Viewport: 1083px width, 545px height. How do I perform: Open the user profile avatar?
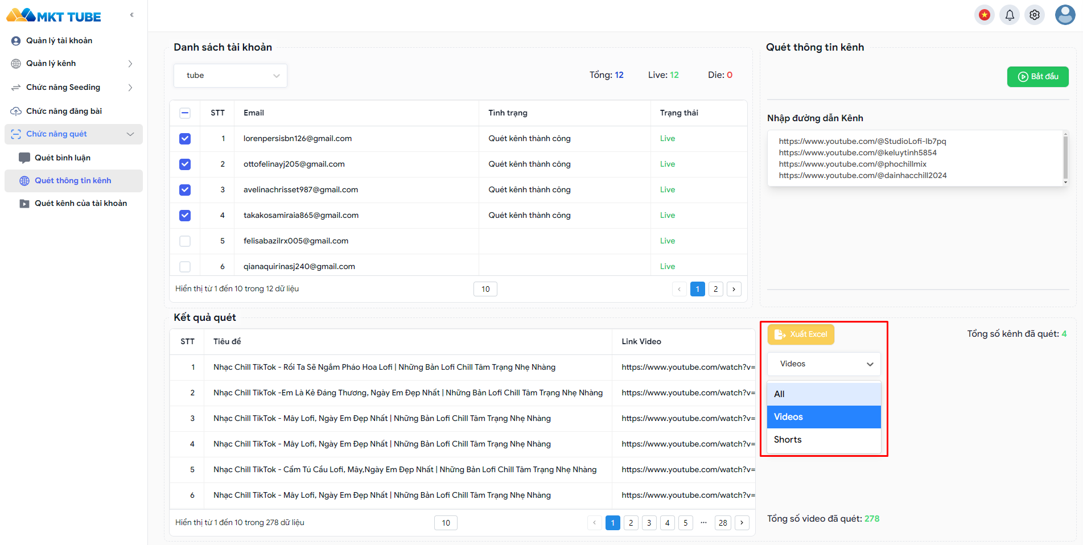click(x=1065, y=15)
